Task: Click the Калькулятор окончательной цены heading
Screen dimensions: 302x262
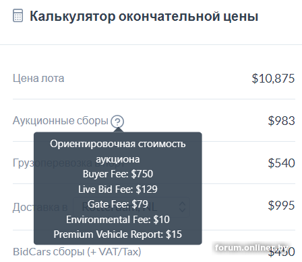Action: coord(144,16)
